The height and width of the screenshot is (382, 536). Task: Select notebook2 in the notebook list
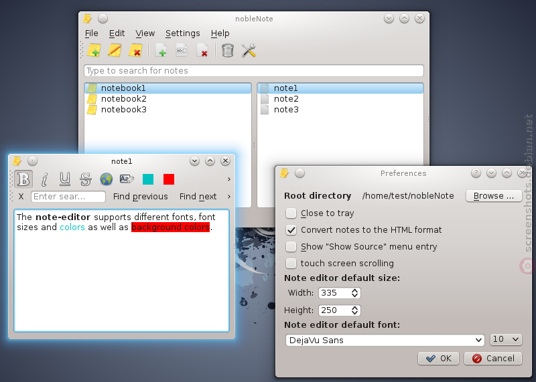click(168, 98)
